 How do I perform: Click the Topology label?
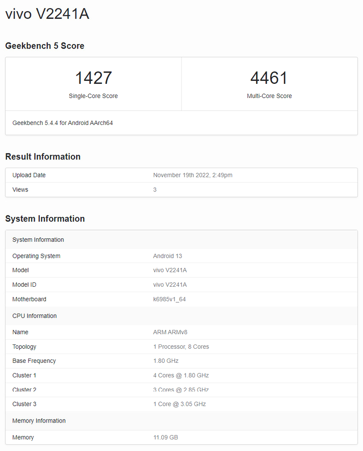[24, 346]
